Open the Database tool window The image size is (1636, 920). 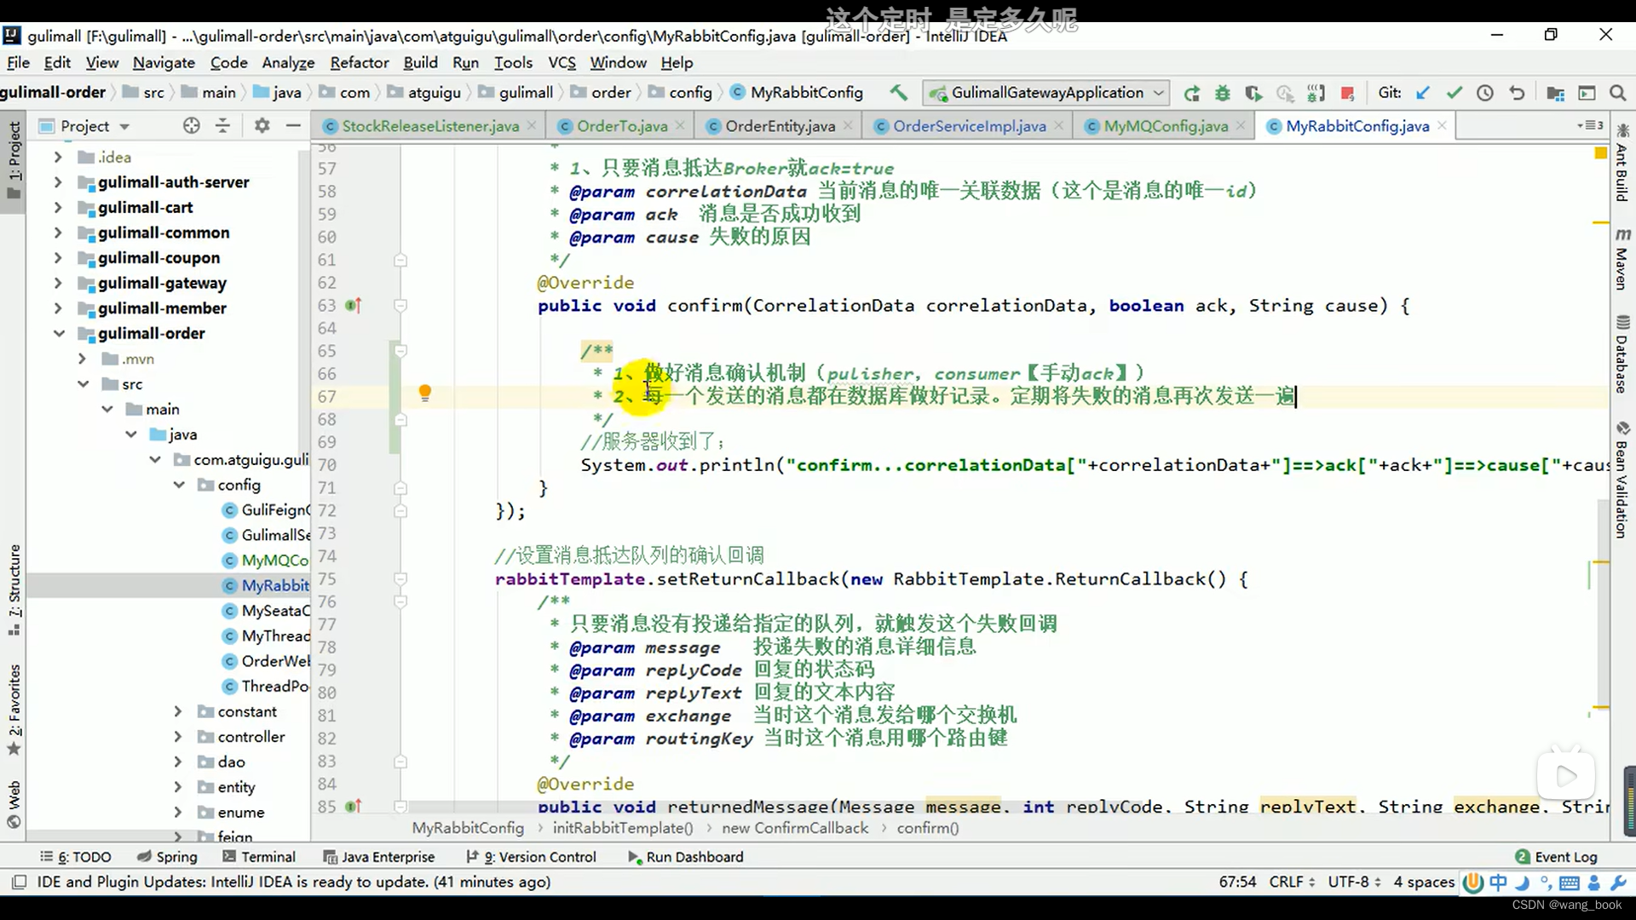1622,354
